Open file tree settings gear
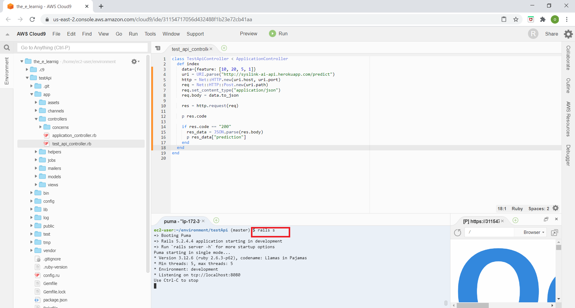This screenshot has height=308, width=575. [135, 61]
